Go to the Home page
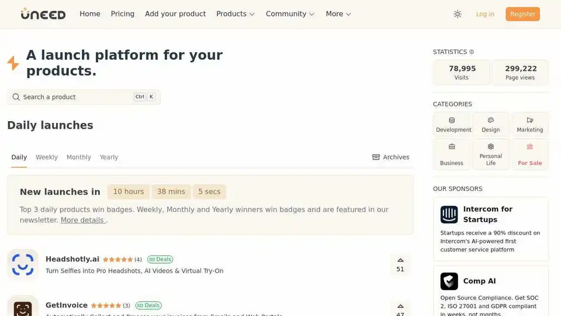 pos(90,14)
